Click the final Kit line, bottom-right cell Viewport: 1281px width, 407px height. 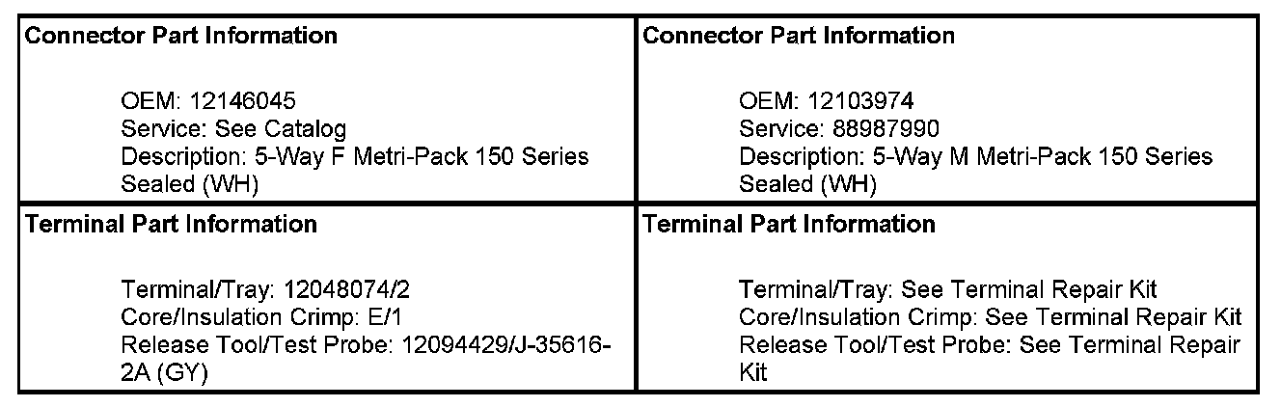(x=752, y=371)
